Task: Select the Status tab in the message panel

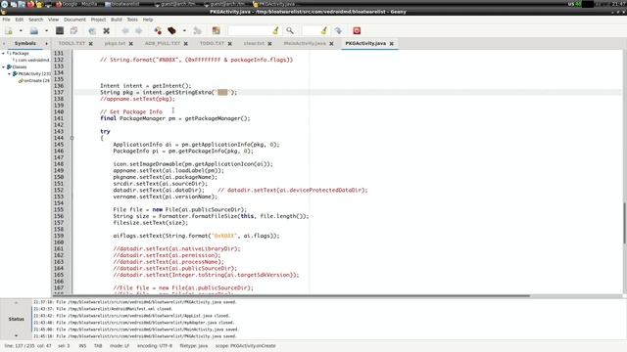Action: (16, 319)
